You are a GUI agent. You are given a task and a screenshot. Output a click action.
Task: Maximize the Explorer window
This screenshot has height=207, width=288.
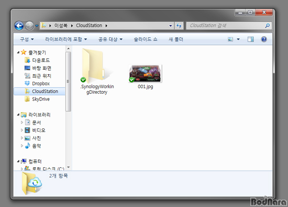(x=250, y=13)
